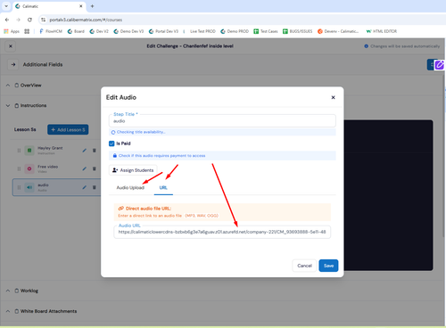
Task: Open the Demo Dev V3 bookmark
Action: pyautogui.click(x=128, y=31)
